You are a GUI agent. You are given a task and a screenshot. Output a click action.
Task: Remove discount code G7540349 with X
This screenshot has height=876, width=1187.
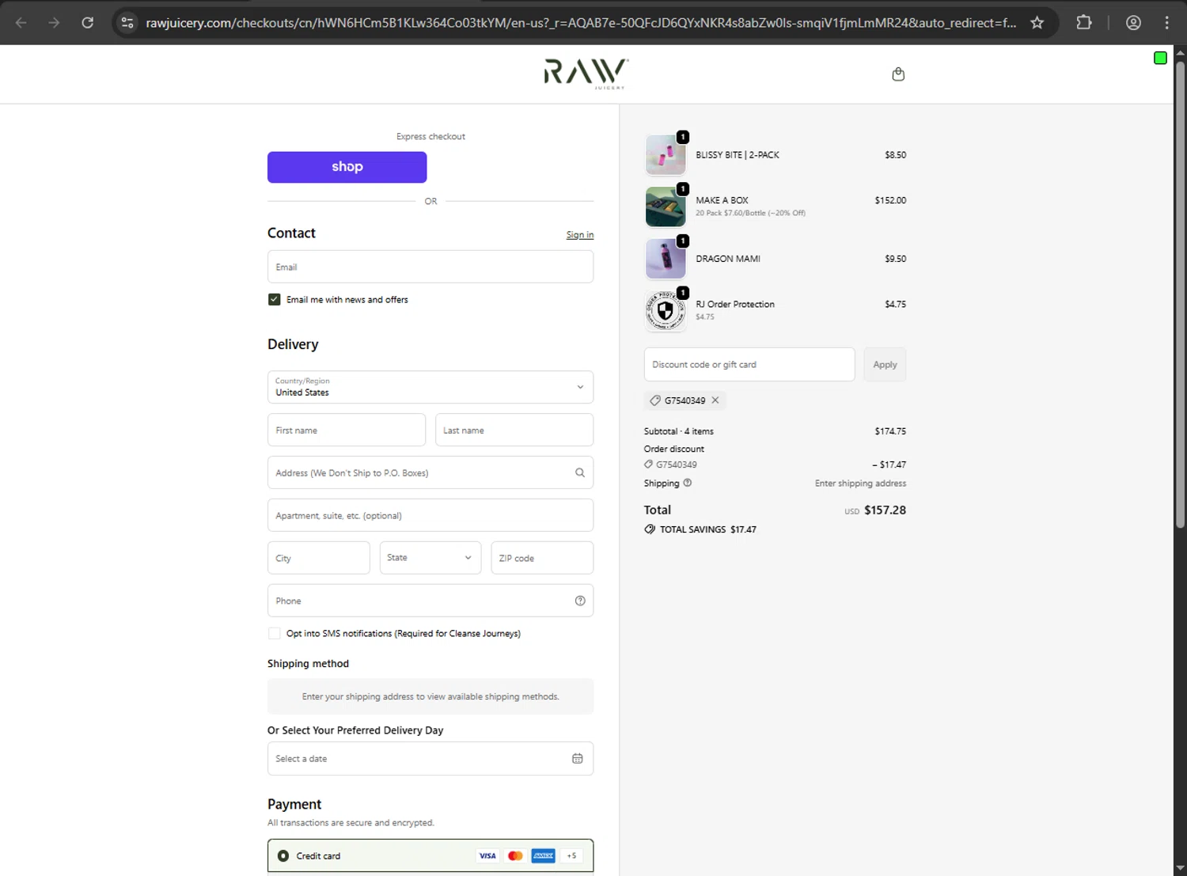pos(715,400)
